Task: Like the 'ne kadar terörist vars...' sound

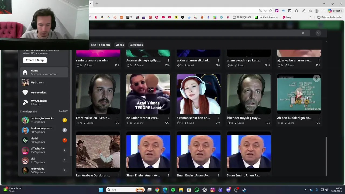Action: point(167,123)
